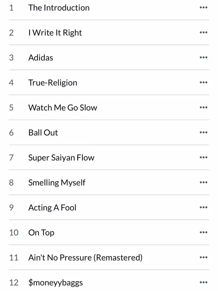Choose the True-Religion song

click(53, 83)
